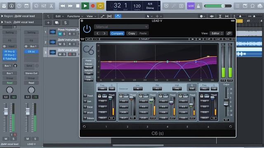Change the View Editor popup

pyautogui.click(x=217, y=33)
